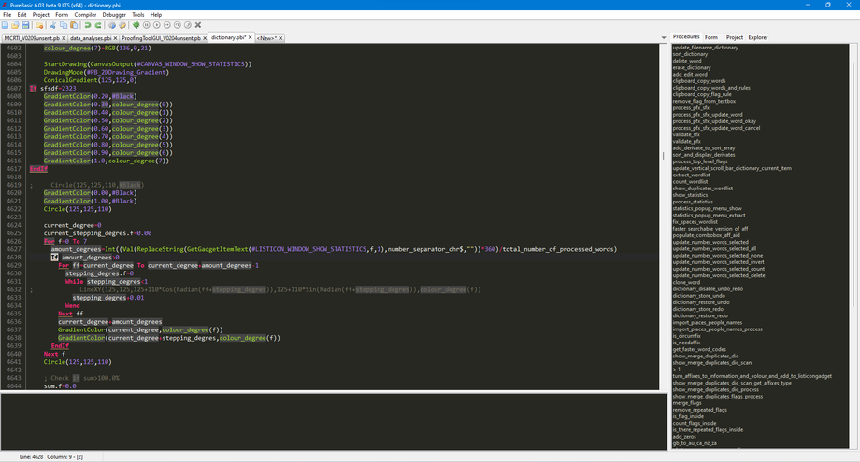Close the dictionary.pbi tab
860x462 pixels.
pyautogui.click(x=251, y=37)
